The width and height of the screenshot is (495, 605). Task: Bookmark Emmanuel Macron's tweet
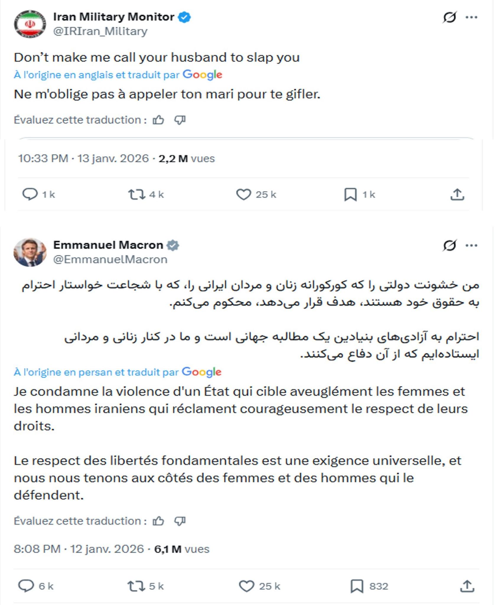(357, 586)
